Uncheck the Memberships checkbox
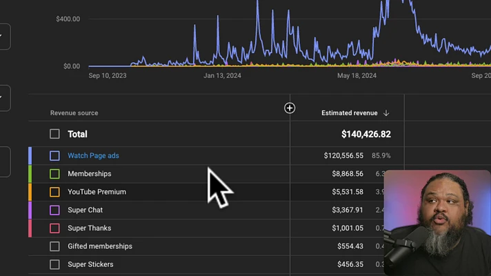Image resolution: width=491 pixels, height=276 pixels. (54, 174)
